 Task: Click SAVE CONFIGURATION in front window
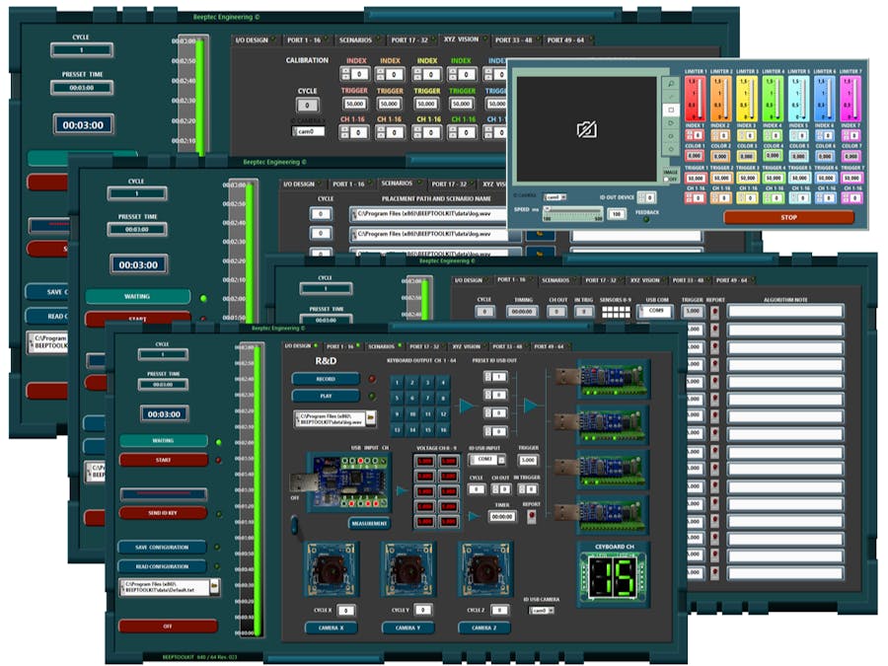[x=162, y=548]
